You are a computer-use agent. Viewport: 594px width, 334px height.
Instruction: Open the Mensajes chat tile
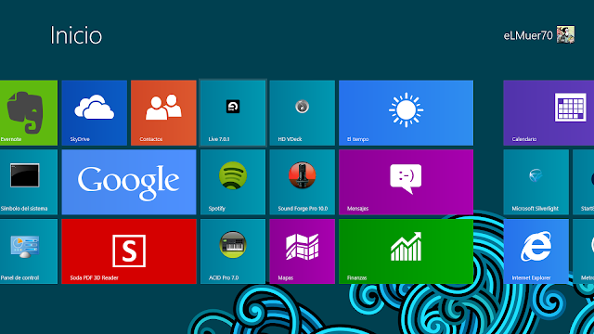tap(407, 182)
